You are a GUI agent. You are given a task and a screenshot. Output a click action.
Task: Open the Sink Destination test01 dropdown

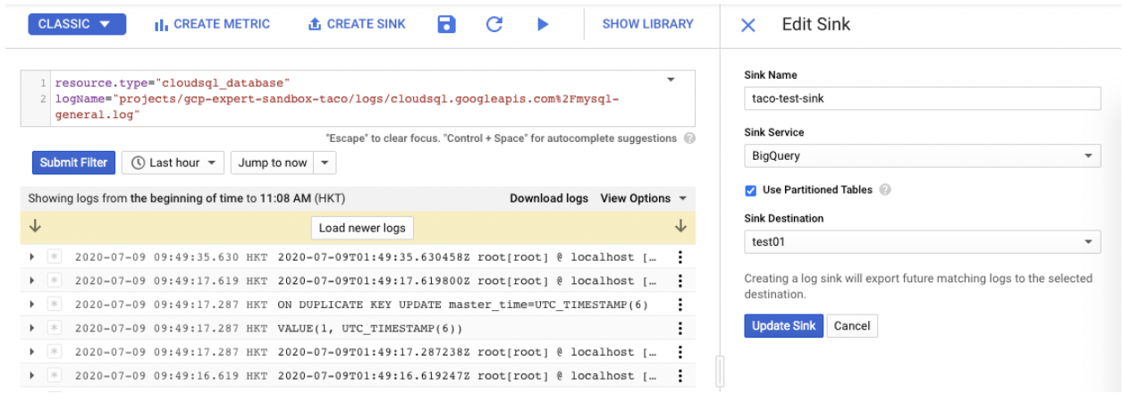point(922,241)
